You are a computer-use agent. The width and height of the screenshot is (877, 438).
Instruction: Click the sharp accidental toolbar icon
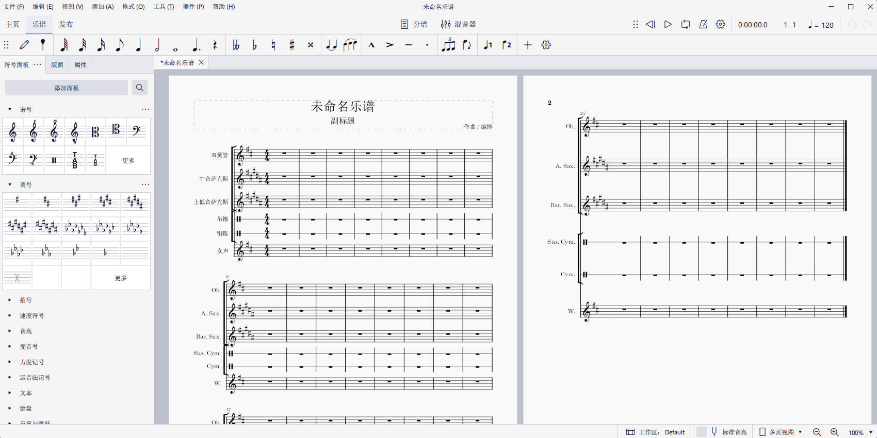pos(292,45)
